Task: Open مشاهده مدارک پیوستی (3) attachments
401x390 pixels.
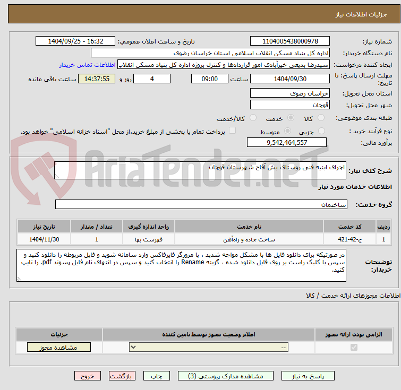Action: click(x=226, y=376)
